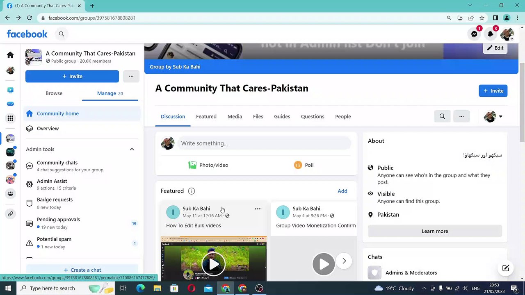This screenshot has width=525, height=295.
Task: Open Pending approvals in Admin tools
Action: point(58,220)
